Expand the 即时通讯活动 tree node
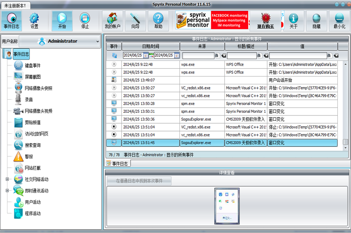351x233 pixels. (x=7, y=191)
